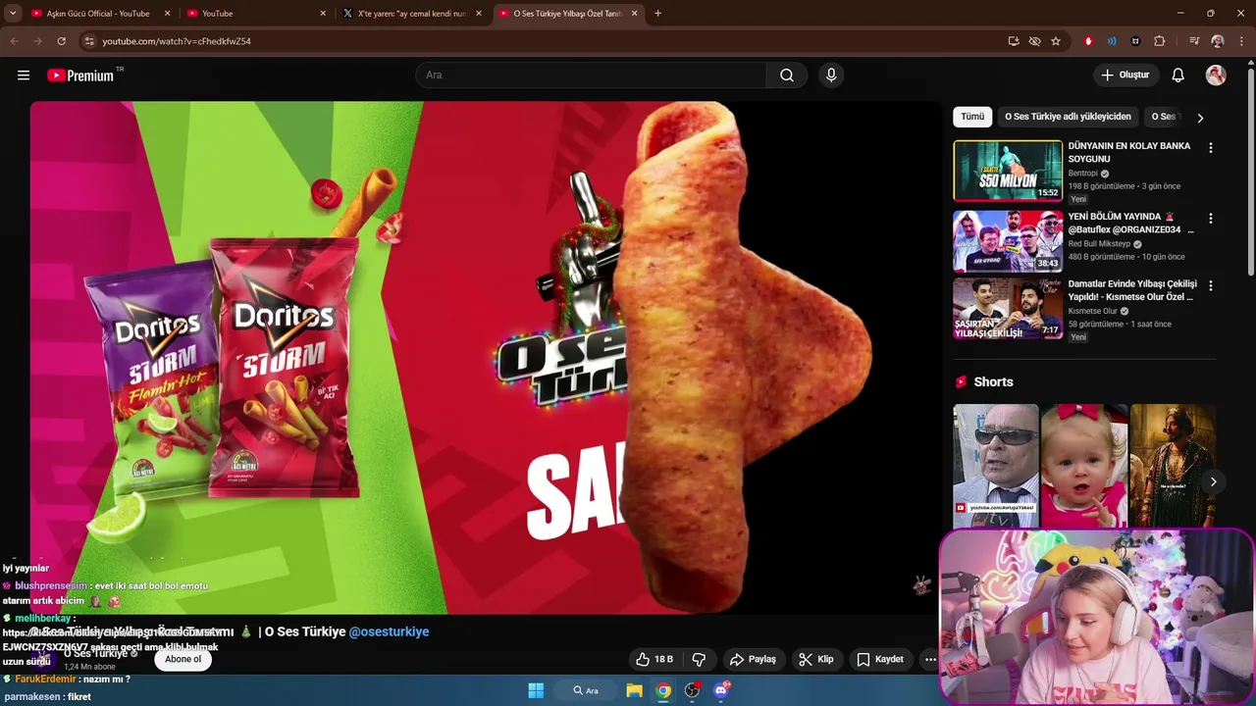Viewport: 1256px width, 706px height.
Task: Select O Ses Türkiye adlı yükleyiciden chip
Action: pos(1068,117)
